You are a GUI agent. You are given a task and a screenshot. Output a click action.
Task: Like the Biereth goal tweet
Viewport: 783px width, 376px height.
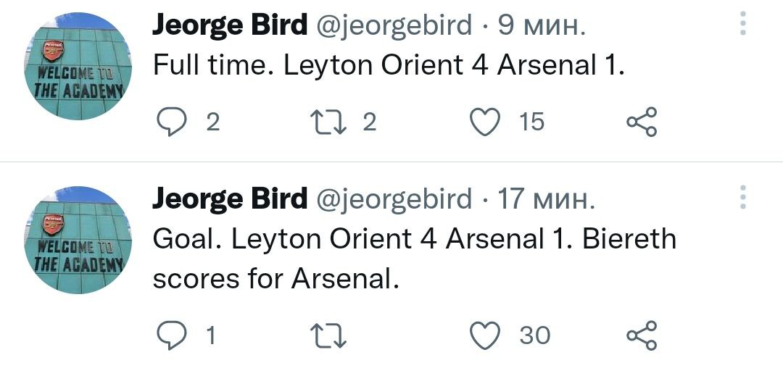(486, 335)
